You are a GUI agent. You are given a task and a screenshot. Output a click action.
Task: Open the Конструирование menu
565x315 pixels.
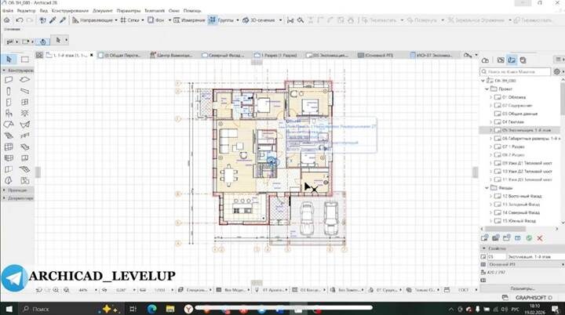(71, 11)
